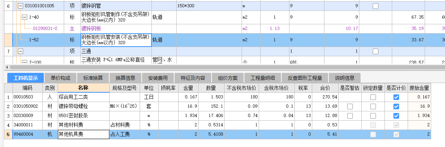Tick the checkbox in the 镀锌钢管 row
Image resolution: width=445 pixels, height=147 pixels.
376,6
